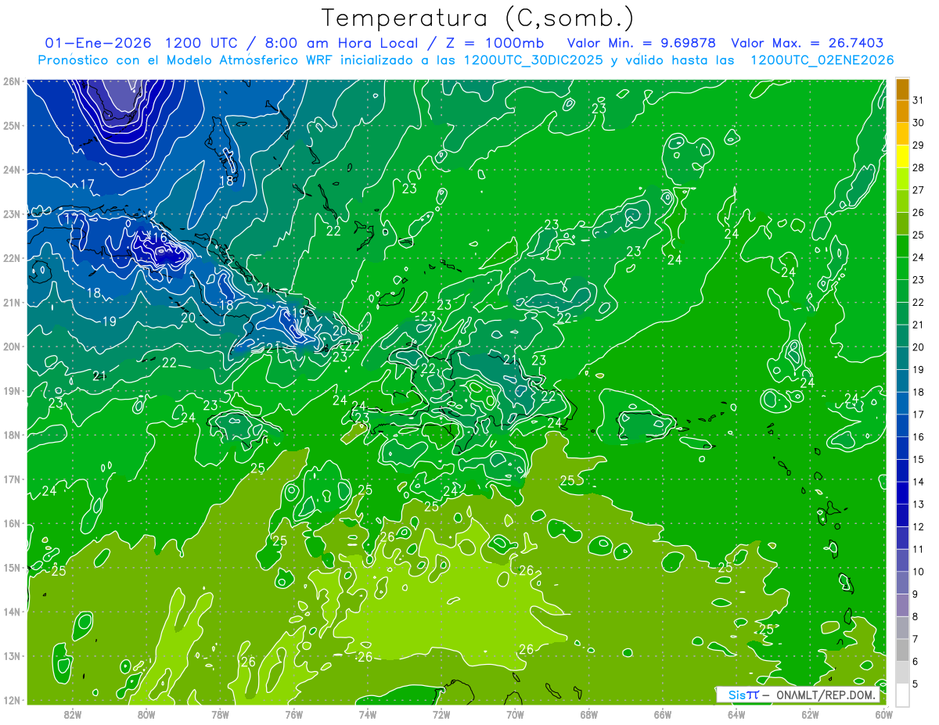Select the yellow colorbar segment between 28 and 29
This screenshot has height=725, width=939.
tap(902, 156)
